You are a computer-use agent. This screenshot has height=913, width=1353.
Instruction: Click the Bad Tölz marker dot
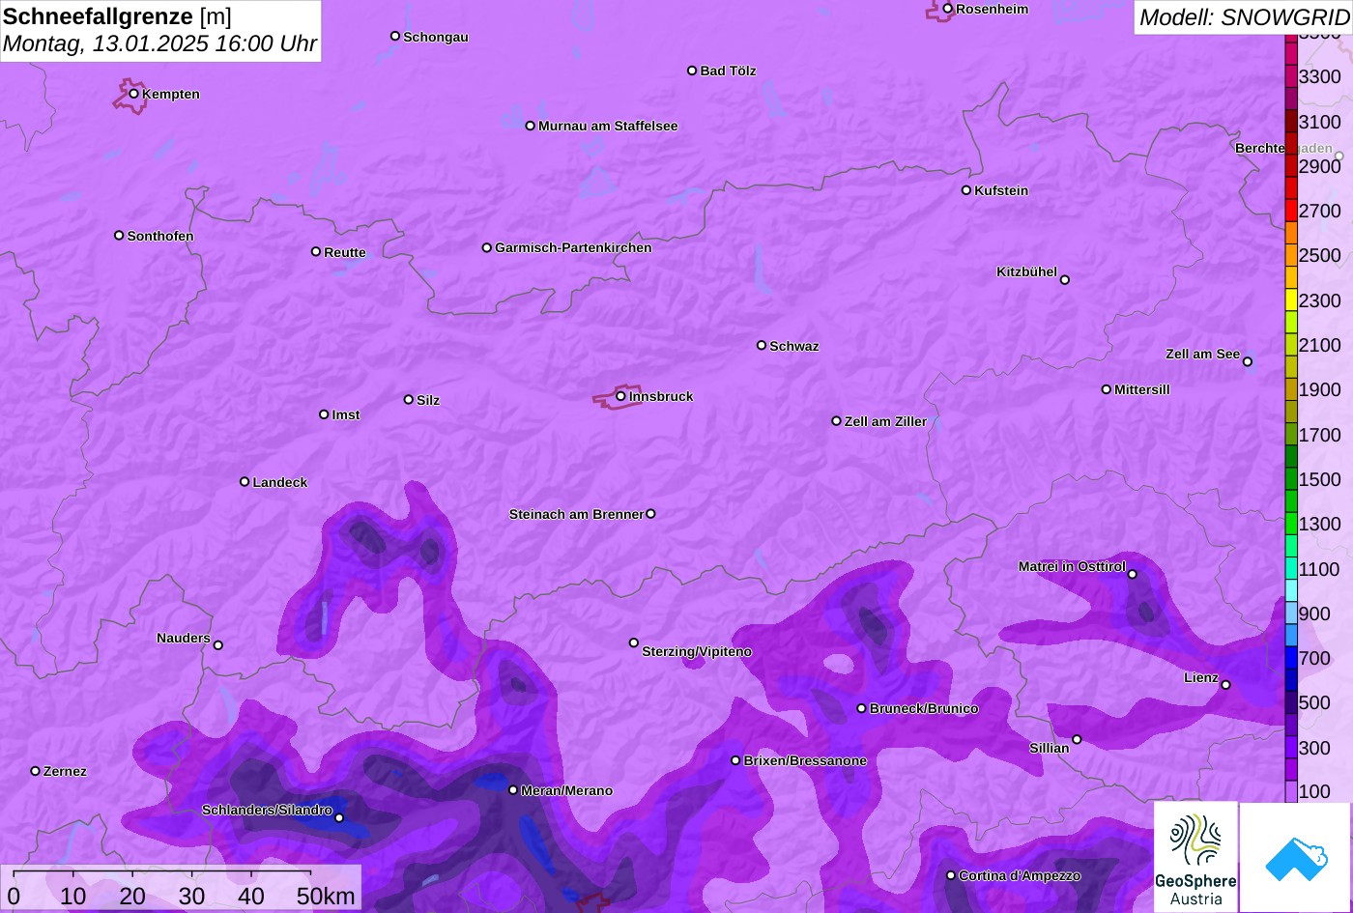692,71
